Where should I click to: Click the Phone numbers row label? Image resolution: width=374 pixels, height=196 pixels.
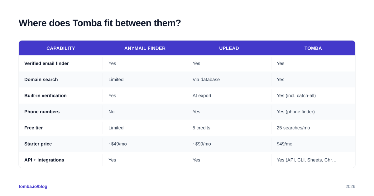point(42,112)
